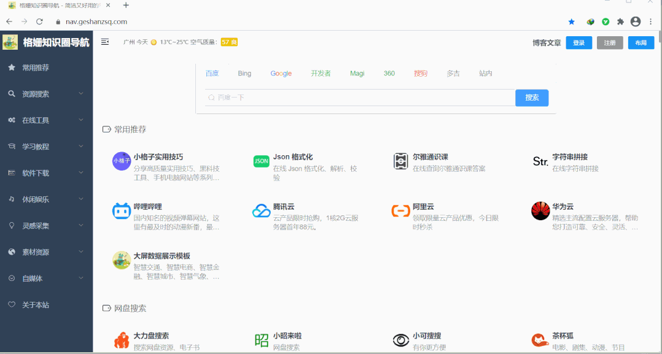Open the Chrome profile avatar icon
This screenshot has height=354, width=662.
636,21
